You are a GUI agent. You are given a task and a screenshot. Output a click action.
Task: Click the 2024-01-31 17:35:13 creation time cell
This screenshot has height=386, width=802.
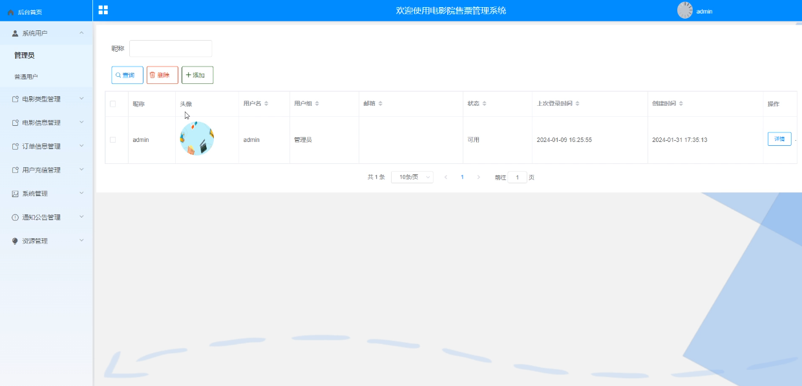tap(680, 139)
